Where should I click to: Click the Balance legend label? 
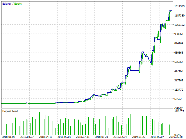point(7,4)
